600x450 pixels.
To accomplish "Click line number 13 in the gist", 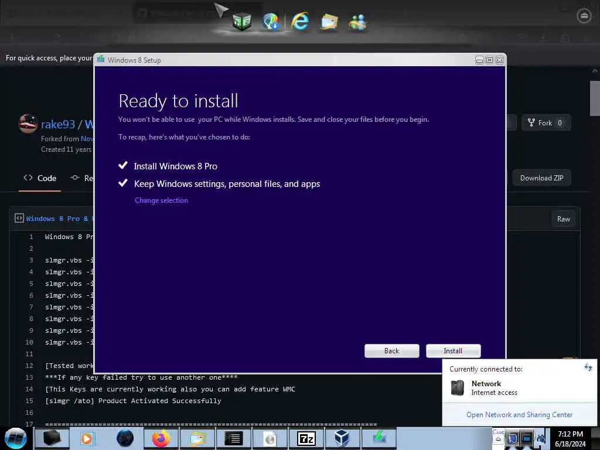I will tap(29, 377).
